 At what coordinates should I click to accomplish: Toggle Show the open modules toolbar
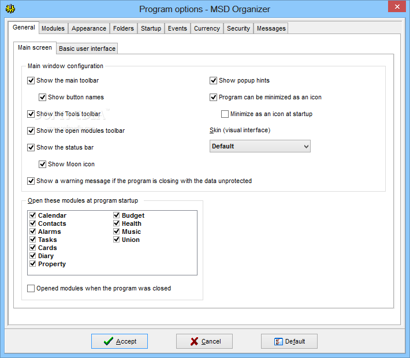coord(31,130)
